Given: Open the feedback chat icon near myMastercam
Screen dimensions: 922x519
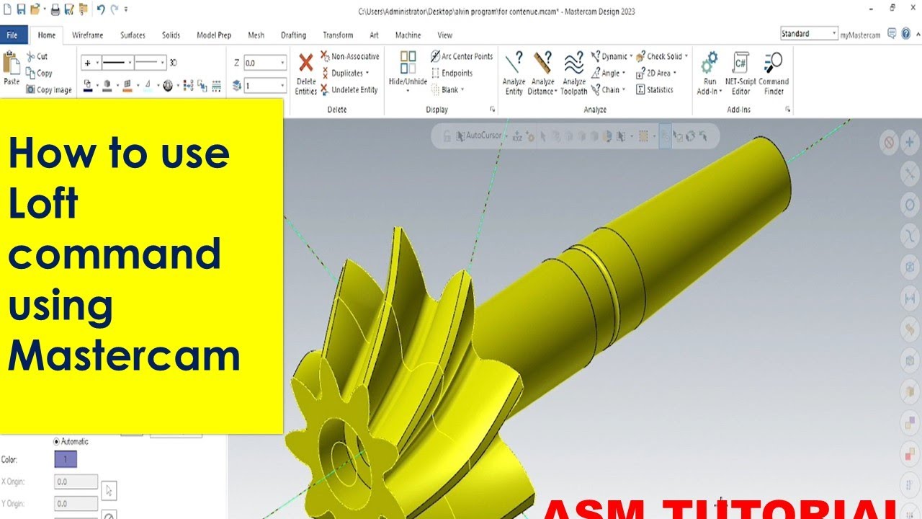Looking at the screenshot, I should click(x=892, y=34).
